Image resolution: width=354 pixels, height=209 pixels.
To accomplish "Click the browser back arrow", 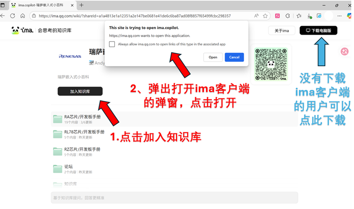I will (3, 16).
